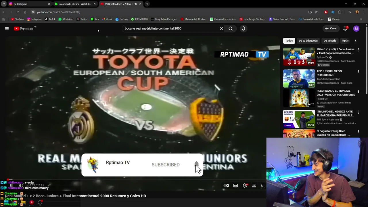The image size is (368, 207).
Task: Open options for TRIUNFO DEL XENEIZE video
Action: 358,112
